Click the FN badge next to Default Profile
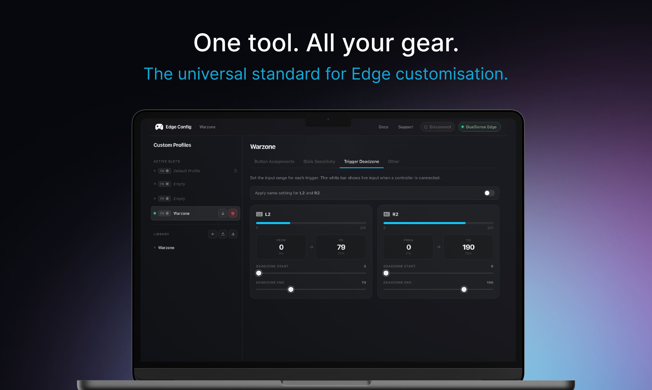 [164, 171]
